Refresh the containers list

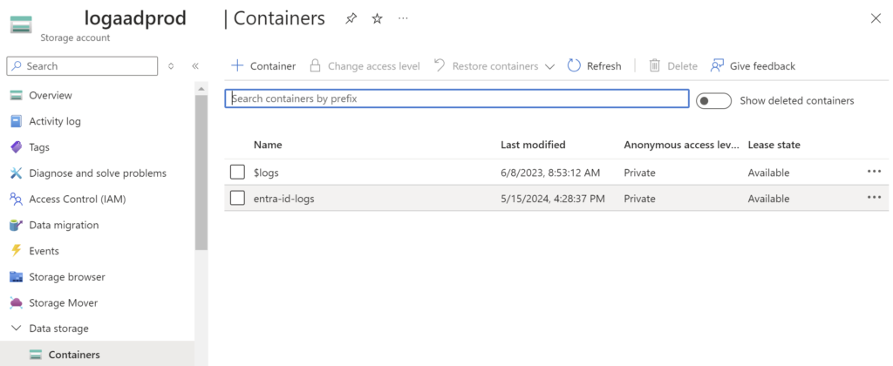594,66
